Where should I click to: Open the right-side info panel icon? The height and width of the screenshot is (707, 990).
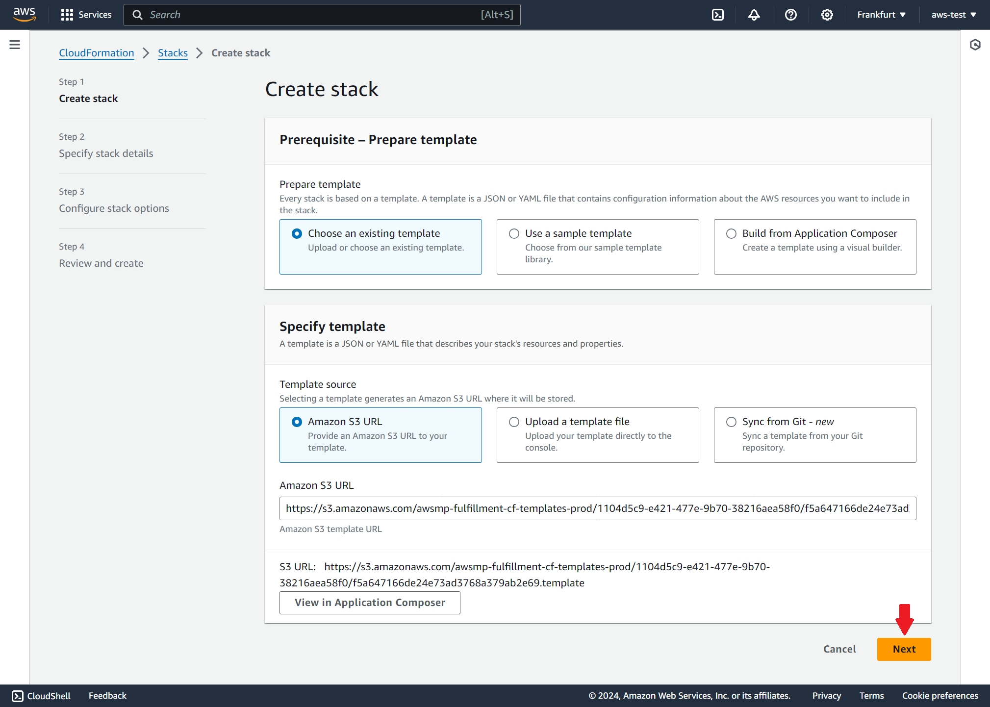tap(975, 45)
